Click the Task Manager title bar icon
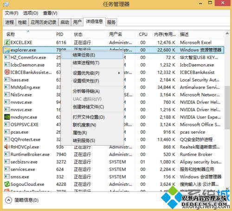Viewport: 232px width, 211px height. coord(6,4)
